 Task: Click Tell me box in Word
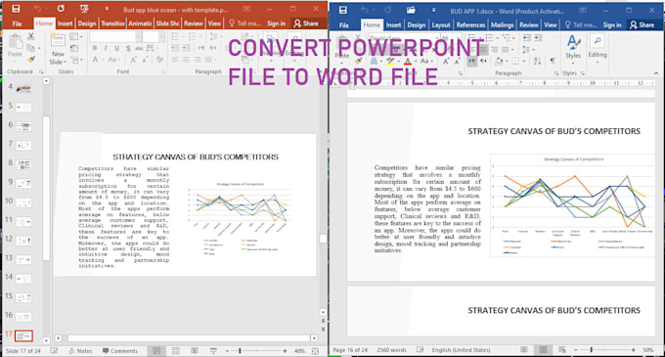[x=581, y=25]
